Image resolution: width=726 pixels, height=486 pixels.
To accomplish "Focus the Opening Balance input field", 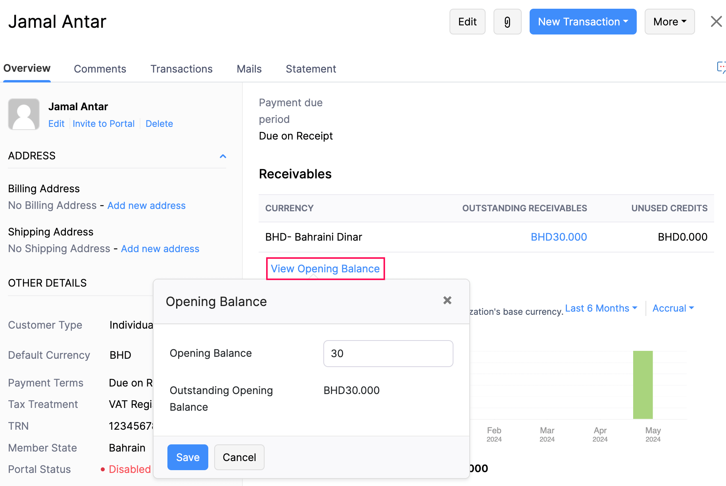I will (x=388, y=354).
